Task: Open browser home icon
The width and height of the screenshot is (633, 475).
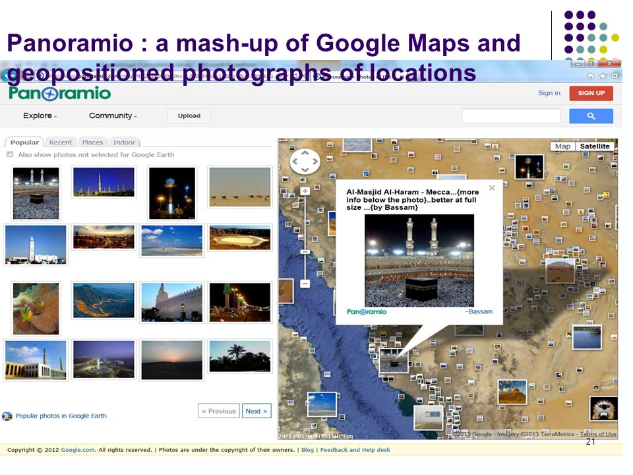Action: (591, 76)
